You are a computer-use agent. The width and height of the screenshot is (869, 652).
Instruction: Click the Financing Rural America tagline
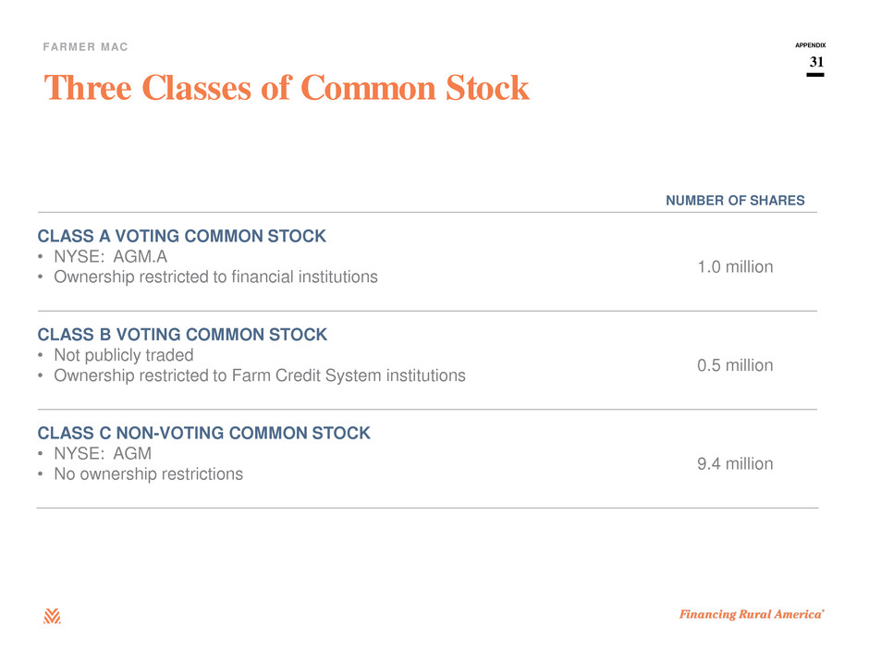752,614
